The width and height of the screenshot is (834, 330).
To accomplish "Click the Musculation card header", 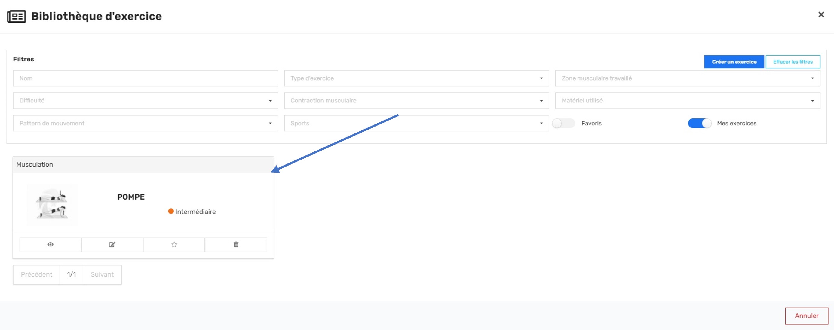I will [143, 165].
